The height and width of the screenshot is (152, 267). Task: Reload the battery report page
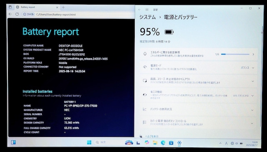click(x=17, y=14)
